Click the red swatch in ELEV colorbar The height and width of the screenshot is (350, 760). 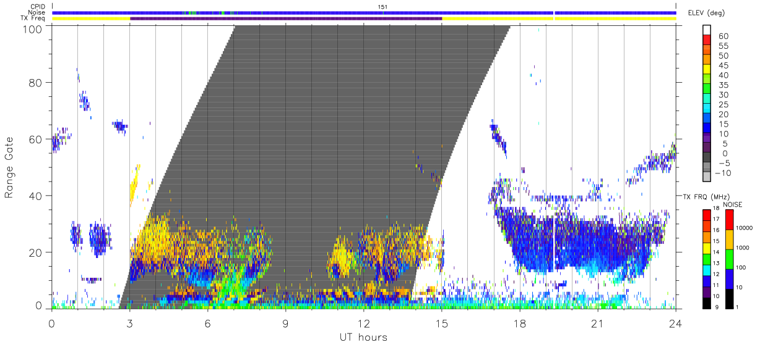pos(707,40)
